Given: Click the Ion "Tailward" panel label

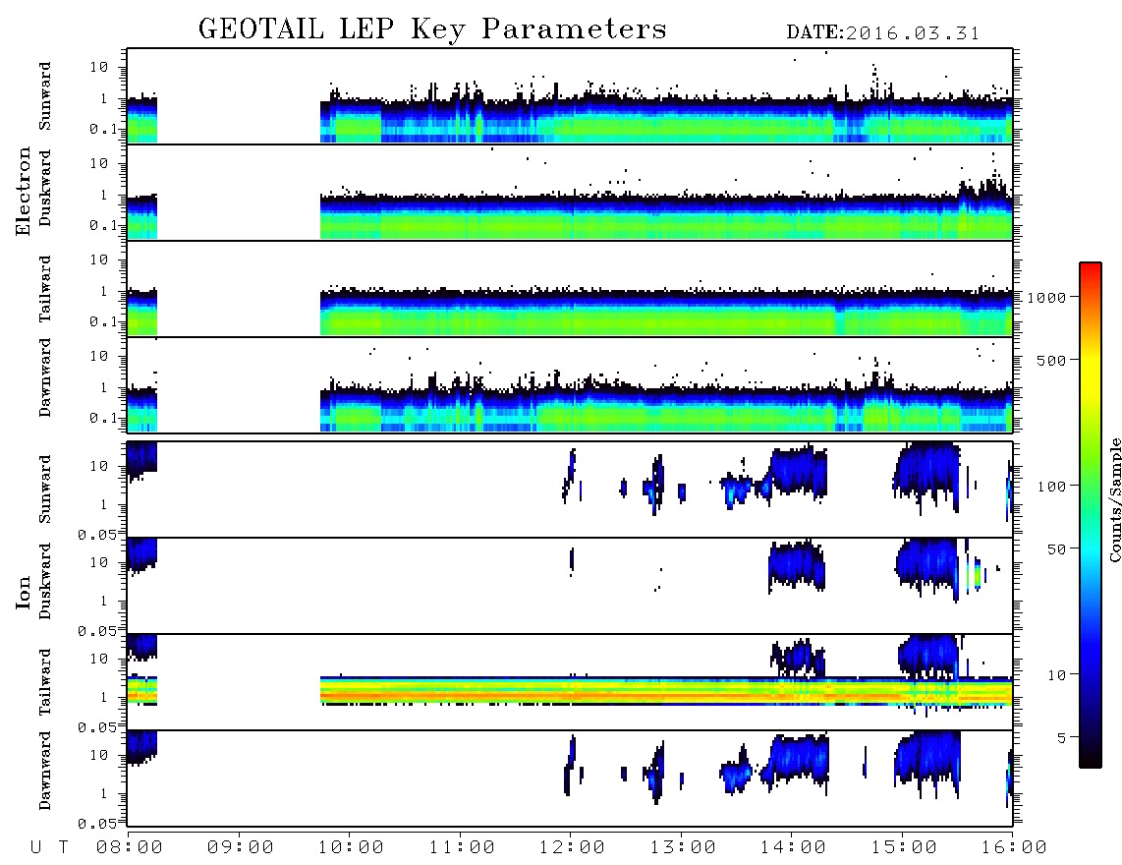Looking at the screenshot, I should click(45, 682).
